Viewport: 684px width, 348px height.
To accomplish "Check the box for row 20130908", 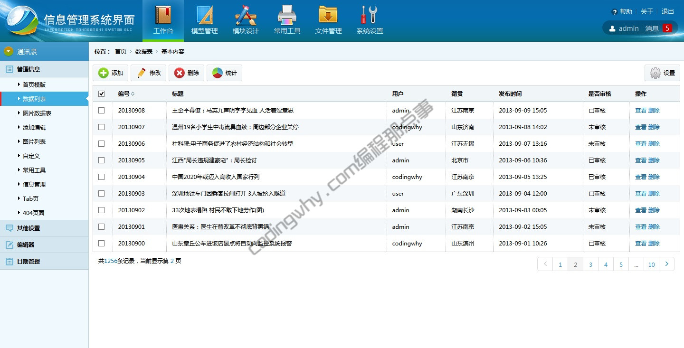I will tap(101, 111).
